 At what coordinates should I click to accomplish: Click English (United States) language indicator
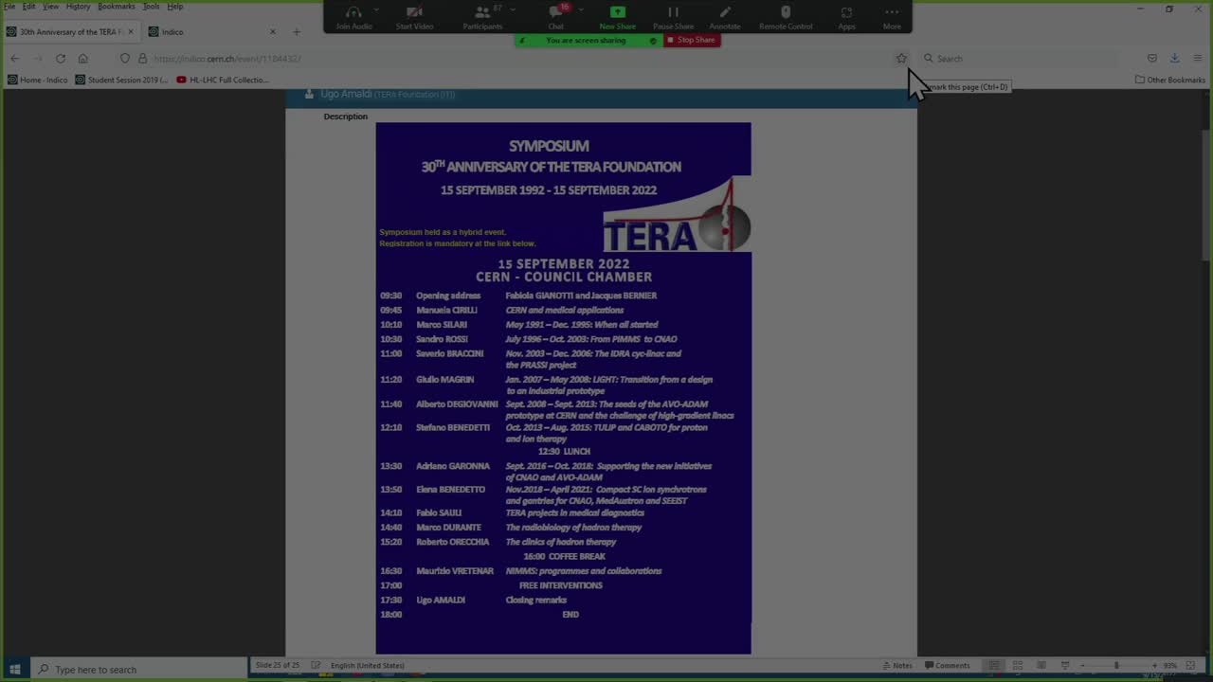click(x=367, y=665)
